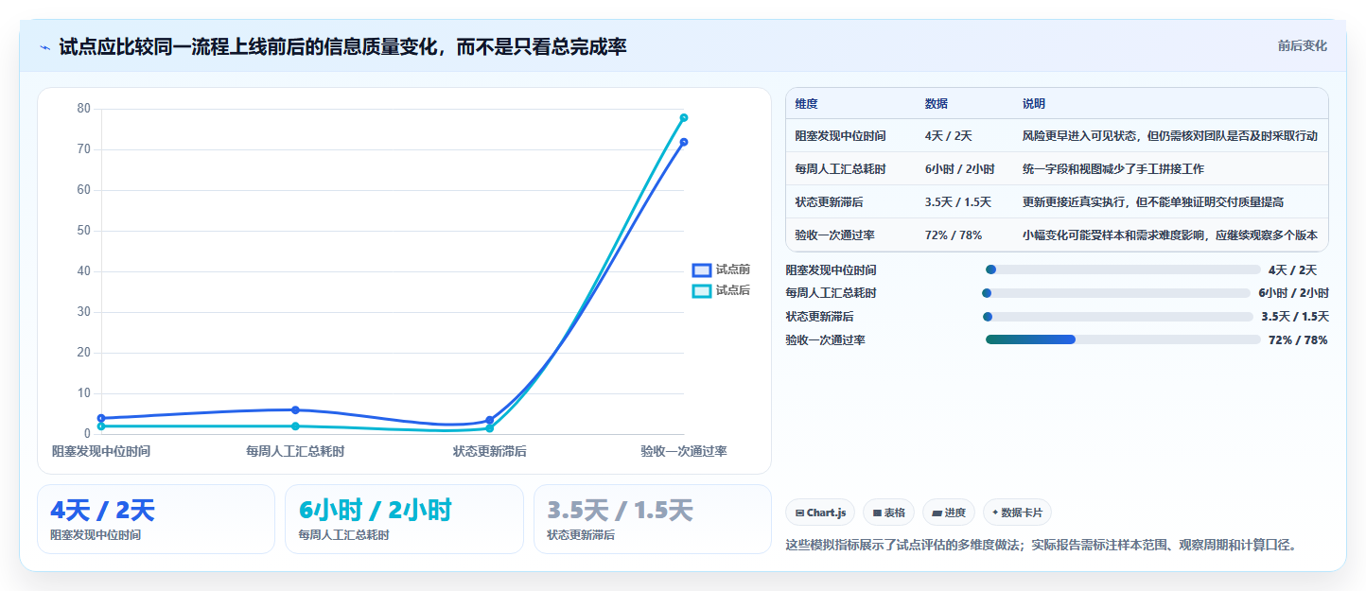This screenshot has width=1366, height=591.
Task: Click description starting 风险更早进入可见状态
Action: [x=1170, y=136]
